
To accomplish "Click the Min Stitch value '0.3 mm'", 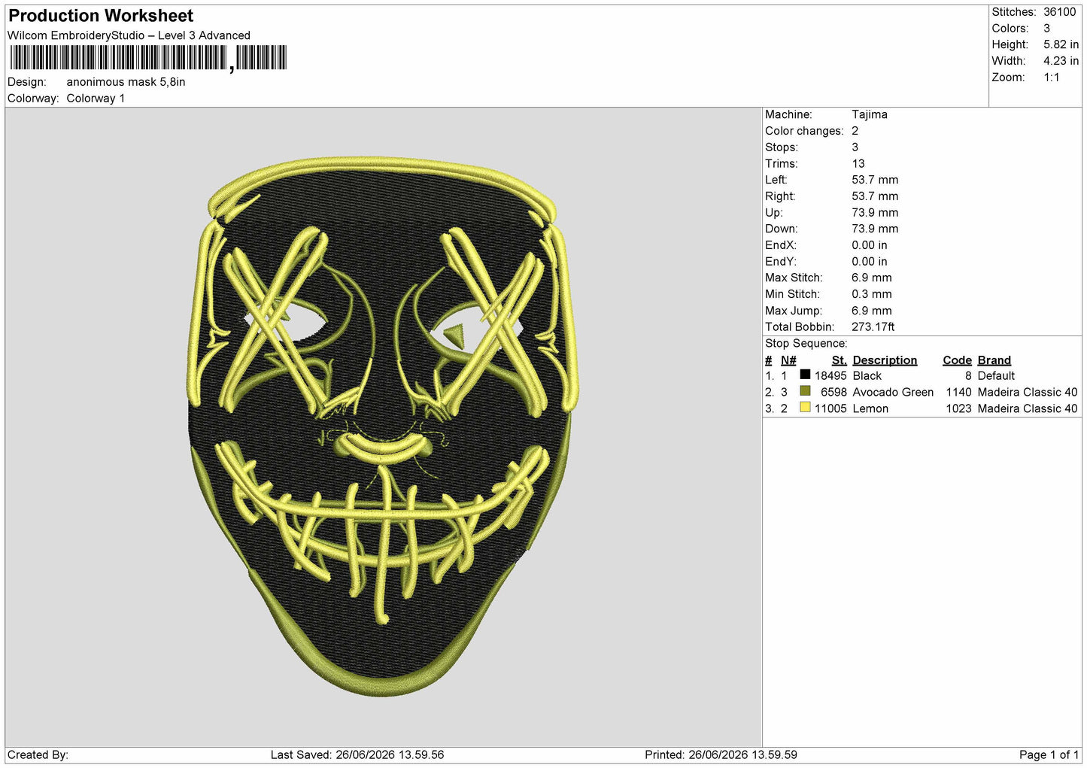I will (x=872, y=294).
